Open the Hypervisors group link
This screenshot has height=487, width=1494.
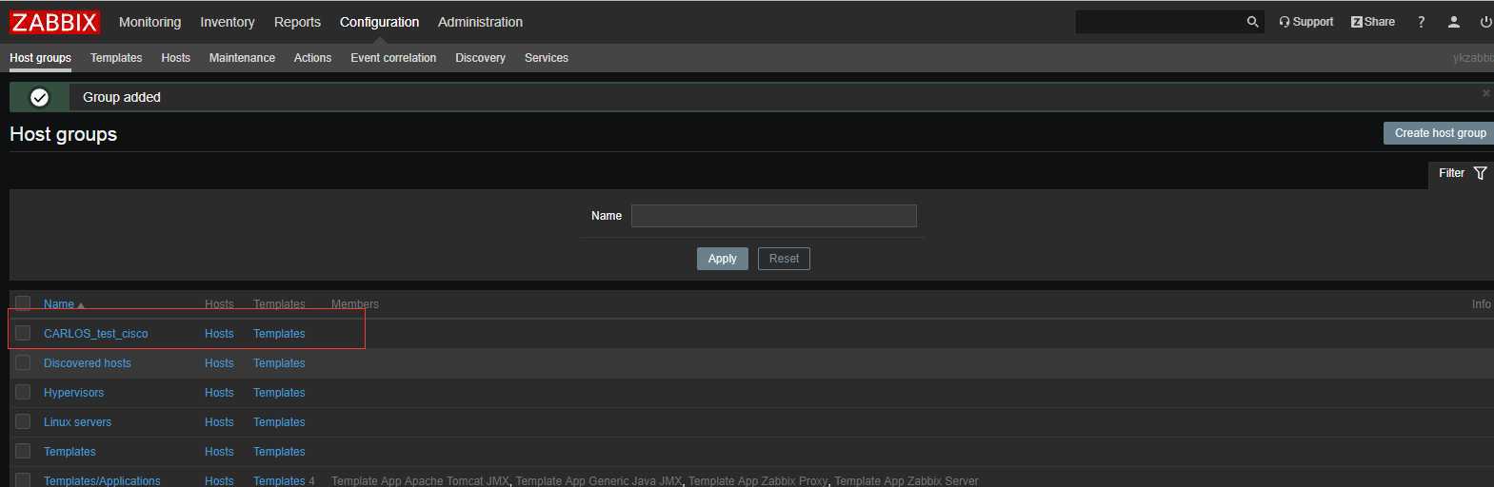[x=73, y=393]
